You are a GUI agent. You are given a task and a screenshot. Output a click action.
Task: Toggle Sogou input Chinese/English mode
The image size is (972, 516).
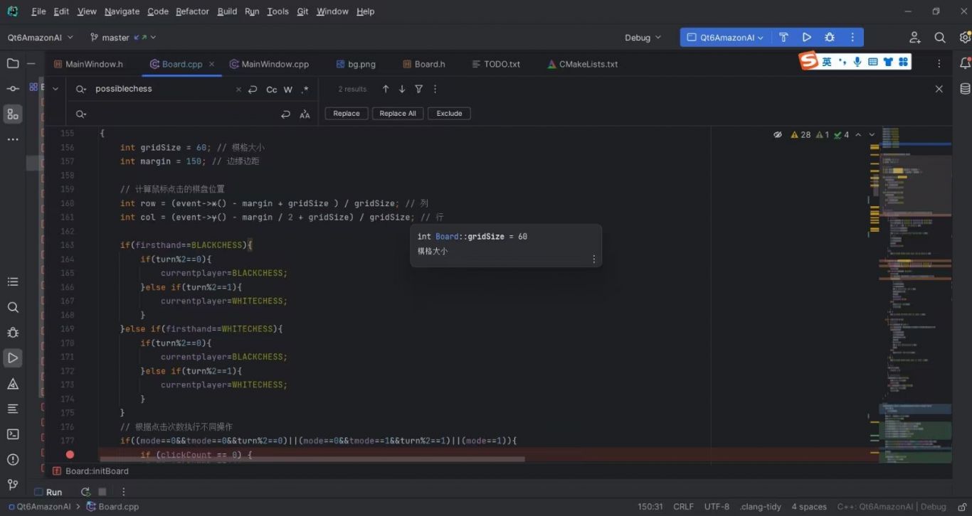coord(827,62)
